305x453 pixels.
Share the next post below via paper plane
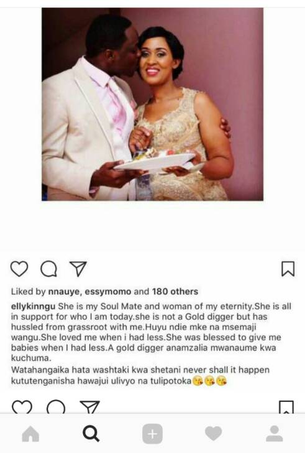[89, 407]
